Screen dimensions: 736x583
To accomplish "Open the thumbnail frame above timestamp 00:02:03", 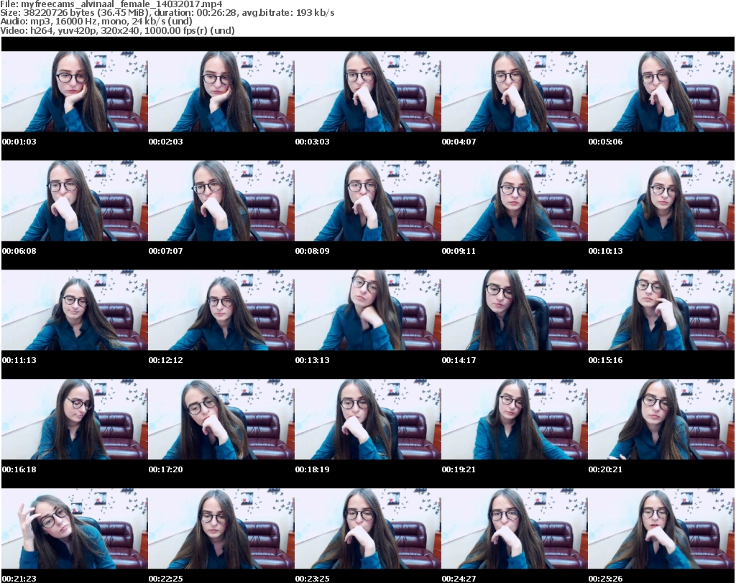I will pos(221,91).
